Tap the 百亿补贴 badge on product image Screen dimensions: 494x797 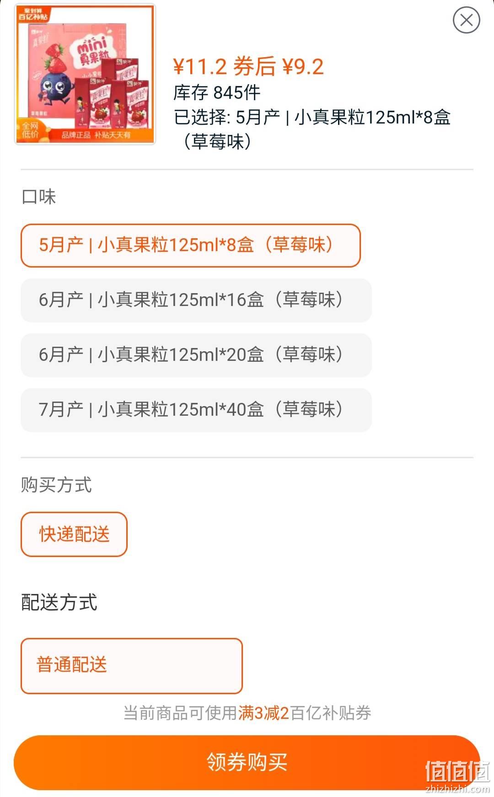tap(33, 14)
